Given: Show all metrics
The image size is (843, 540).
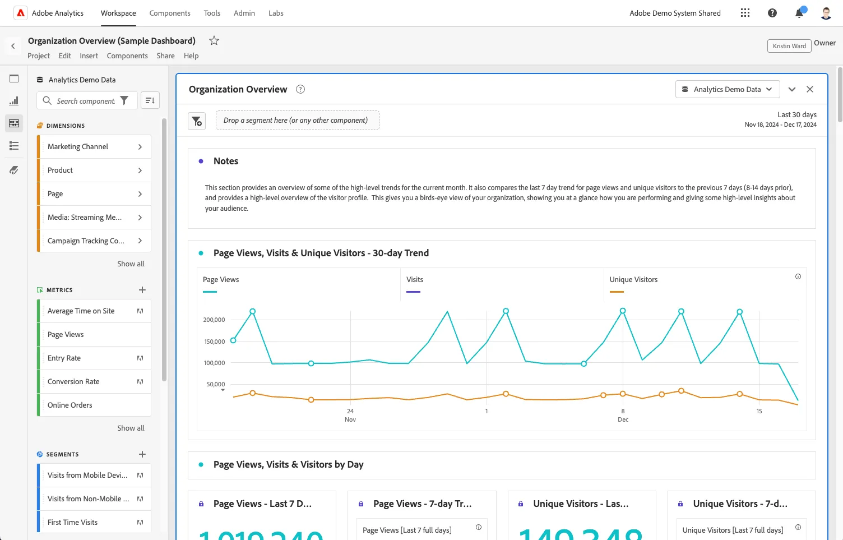Looking at the screenshot, I should [131, 428].
